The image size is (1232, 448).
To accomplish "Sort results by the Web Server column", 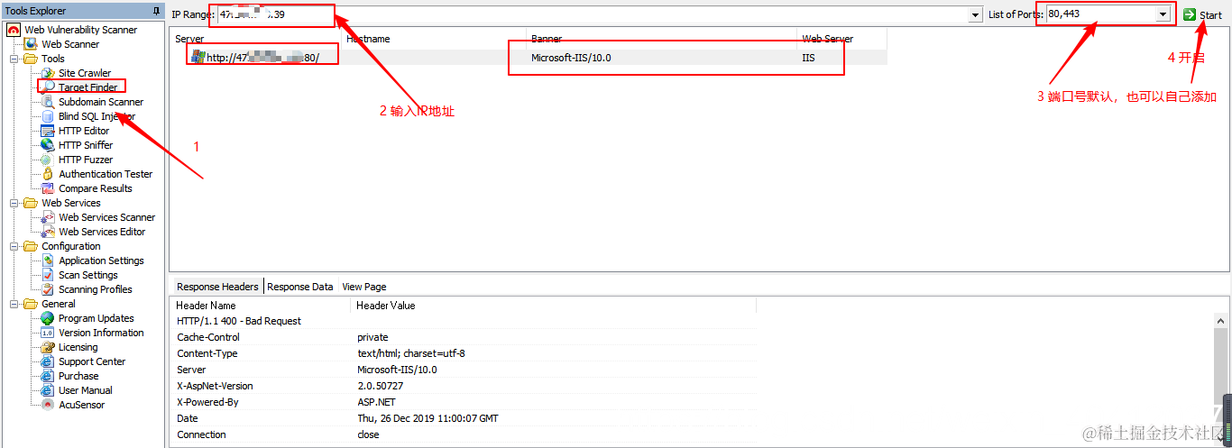I will coord(842,39).
